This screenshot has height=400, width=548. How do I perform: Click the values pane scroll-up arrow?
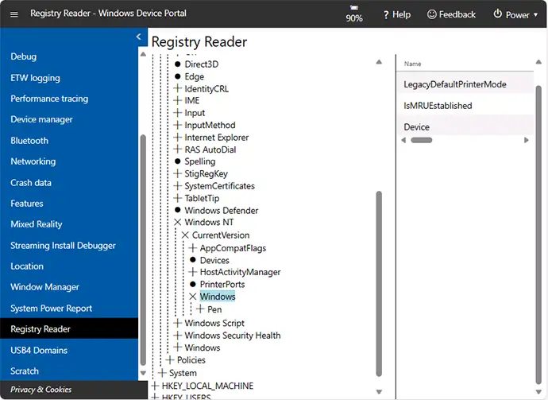click(538, 62)
